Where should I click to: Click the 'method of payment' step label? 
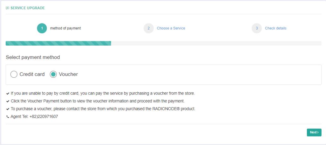(66, 28)
